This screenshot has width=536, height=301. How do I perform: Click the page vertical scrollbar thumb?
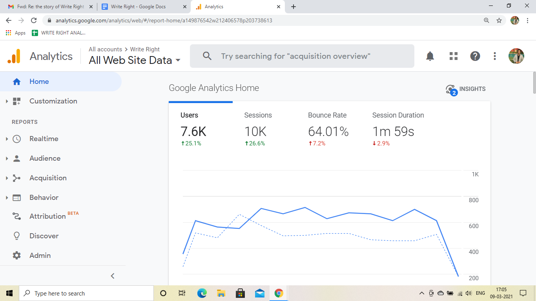click(534, 83)
